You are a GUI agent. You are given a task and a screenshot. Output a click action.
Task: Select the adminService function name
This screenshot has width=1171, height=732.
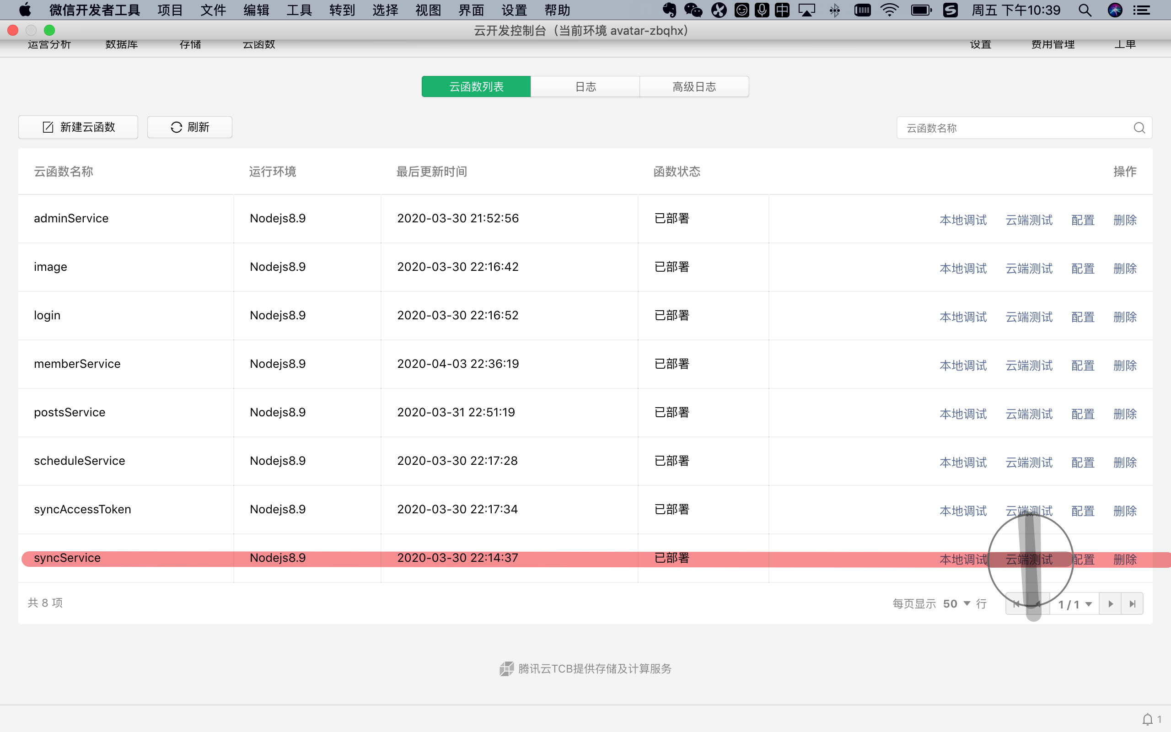(71, 218)
